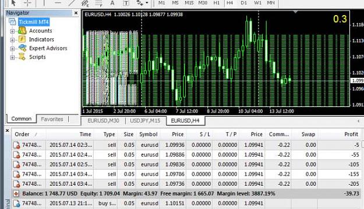Click the chart shift triangle marker
The width and height of the screenshot is (364, 209).
(x=295, y=12)
